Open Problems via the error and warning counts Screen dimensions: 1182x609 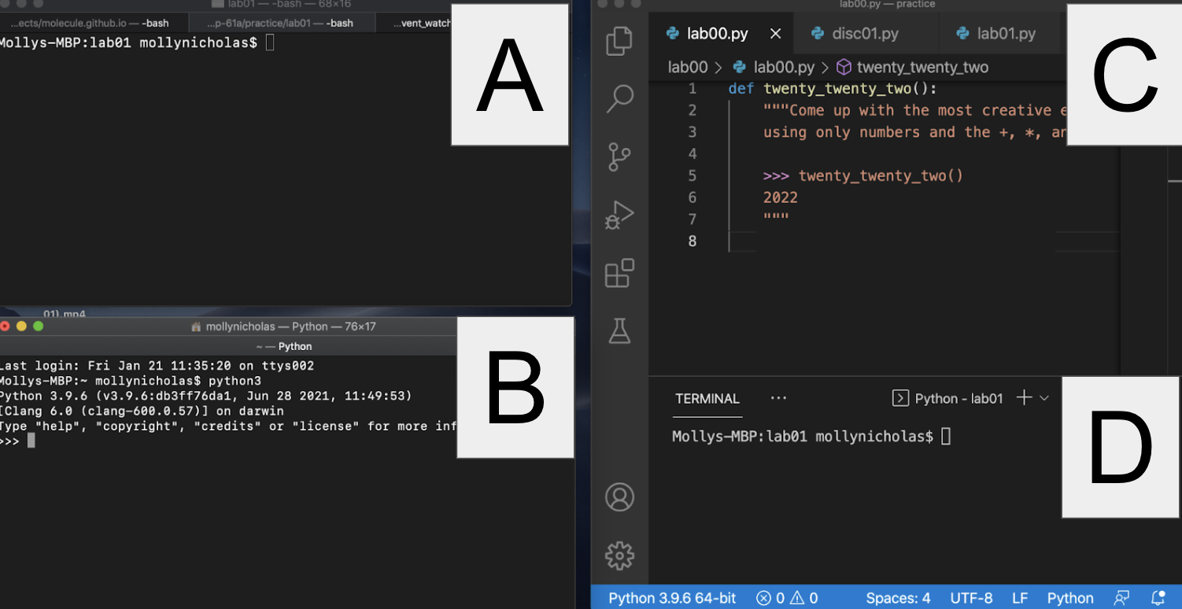click(787, 597)
